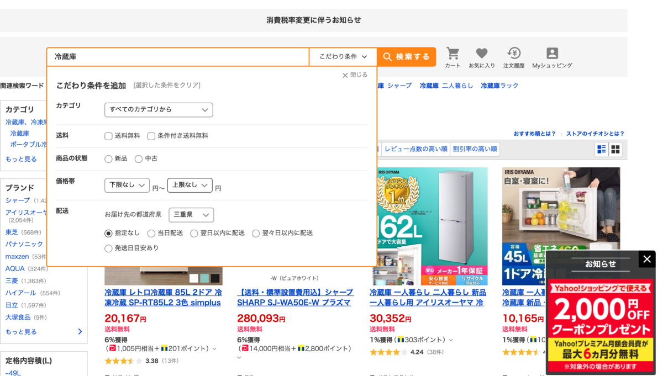Filter by brand 三菱

(x=12, y=280)
